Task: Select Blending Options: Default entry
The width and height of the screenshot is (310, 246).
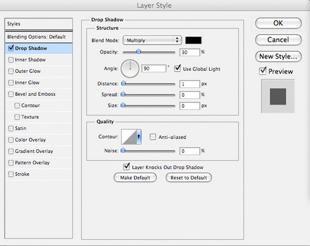Action: pyautogui.click(x=39, y=37)
